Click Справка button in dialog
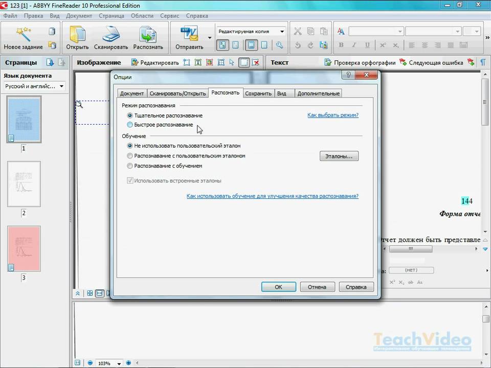The image size is (491, 368). 356,287
